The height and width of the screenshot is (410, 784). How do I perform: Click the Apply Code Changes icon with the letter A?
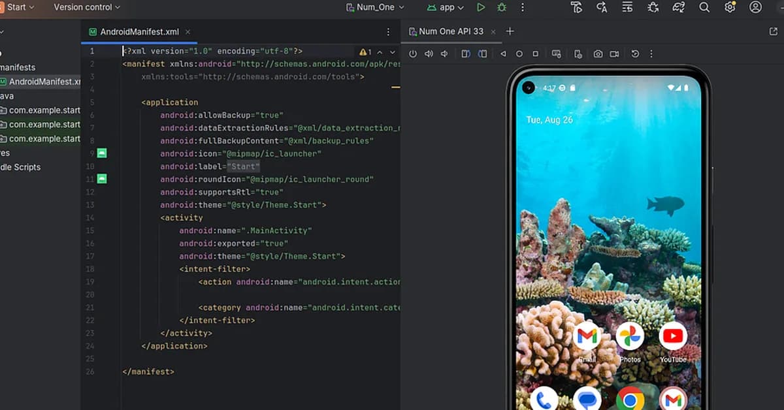(602, 7)
